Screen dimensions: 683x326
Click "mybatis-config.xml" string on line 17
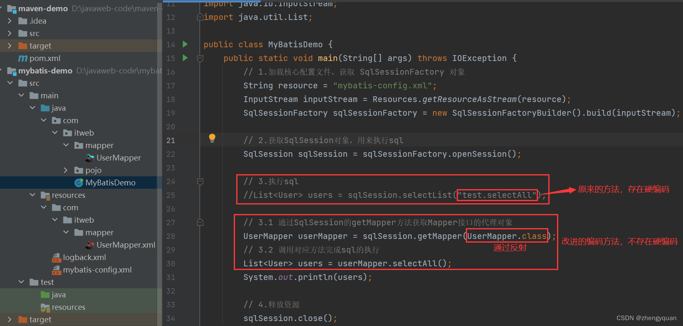click(x=383, y=85)
